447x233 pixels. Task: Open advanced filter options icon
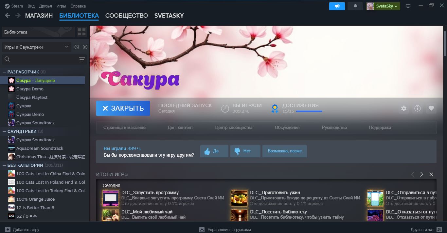(82, 59)
